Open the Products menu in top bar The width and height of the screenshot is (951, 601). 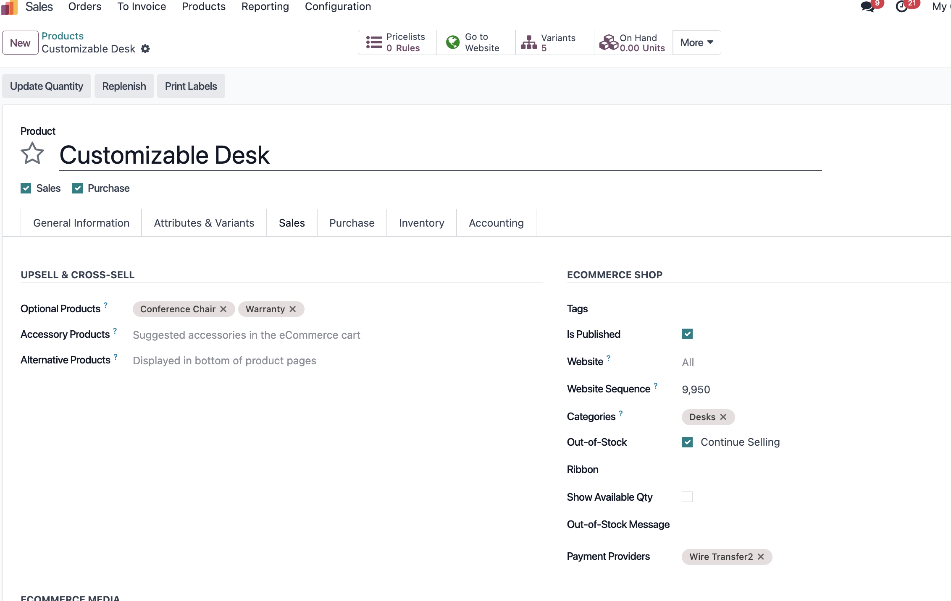[x=204, y=7]
